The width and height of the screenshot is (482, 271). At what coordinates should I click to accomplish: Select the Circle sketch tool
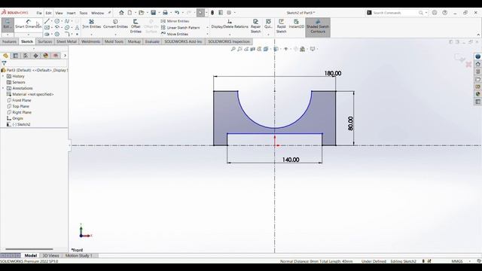57,21
